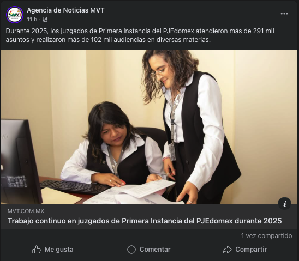
Task: Click the info icon on link preview
Action: [x=284, y=203]
